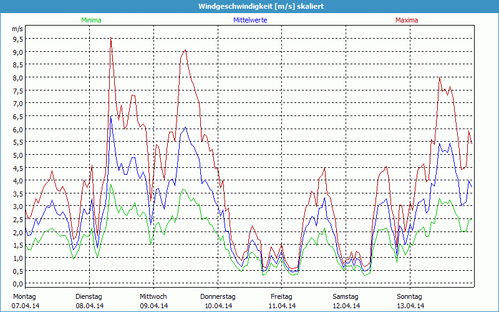Click the date 07.04.14
Screen dimensions: 499x312
[x=26, y=306]
